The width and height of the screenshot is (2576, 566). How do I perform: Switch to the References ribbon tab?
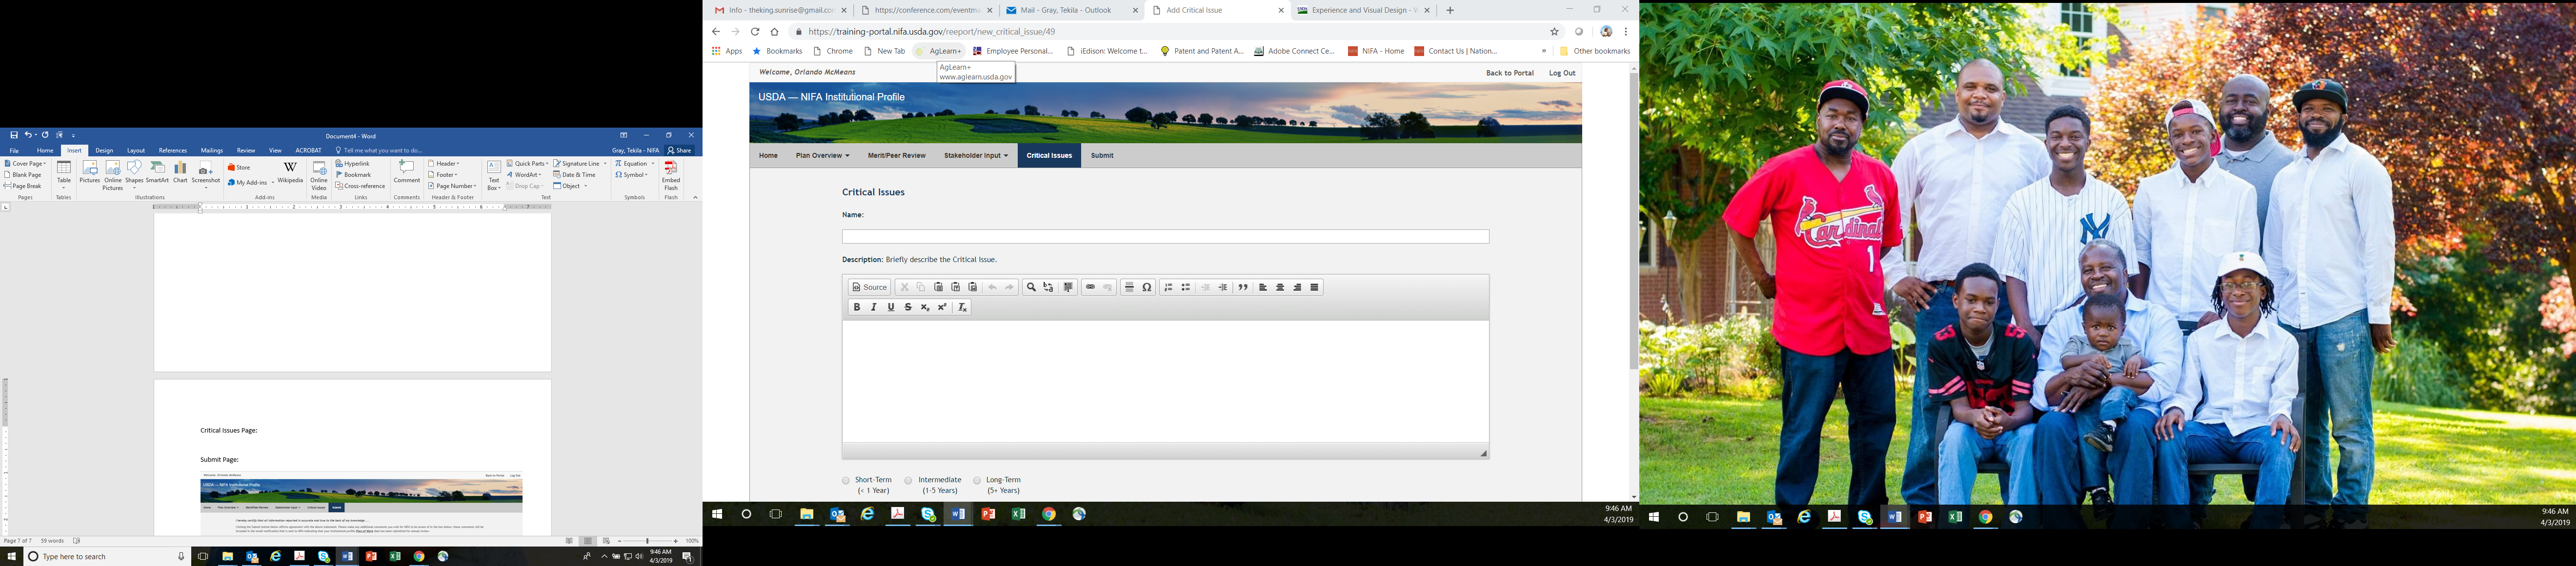pos(172,151)
